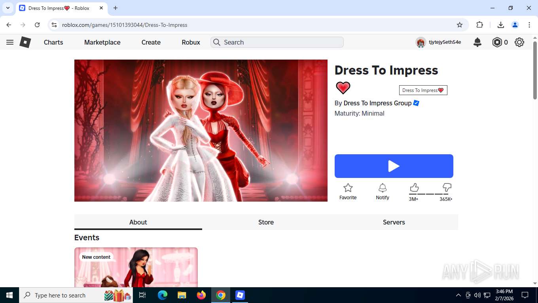
Task: Open the Roblox settings gear icon
Action: point(519,42)
